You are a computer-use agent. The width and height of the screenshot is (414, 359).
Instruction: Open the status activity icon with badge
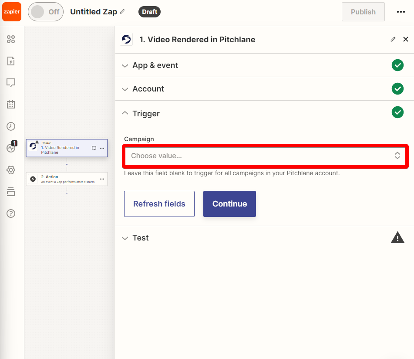point(12,147)
